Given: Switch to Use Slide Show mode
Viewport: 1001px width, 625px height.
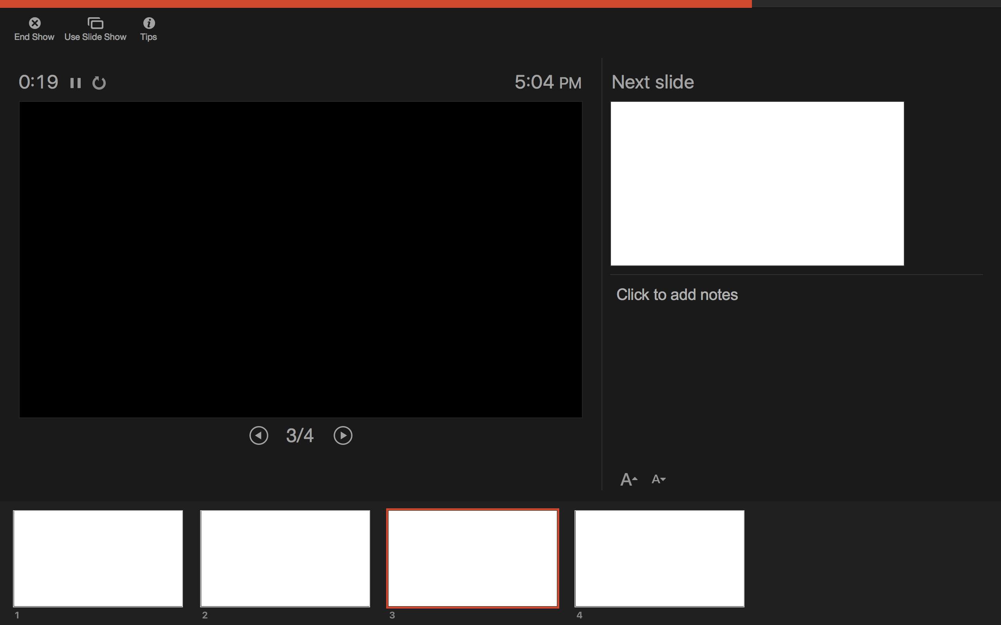Looking at the screenshot, I should pos(95,23).
